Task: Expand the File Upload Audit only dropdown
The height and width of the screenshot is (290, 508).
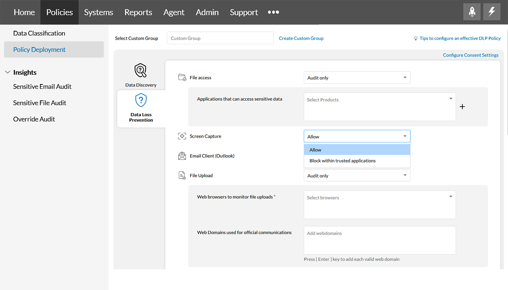Action: tap(357, 175)
